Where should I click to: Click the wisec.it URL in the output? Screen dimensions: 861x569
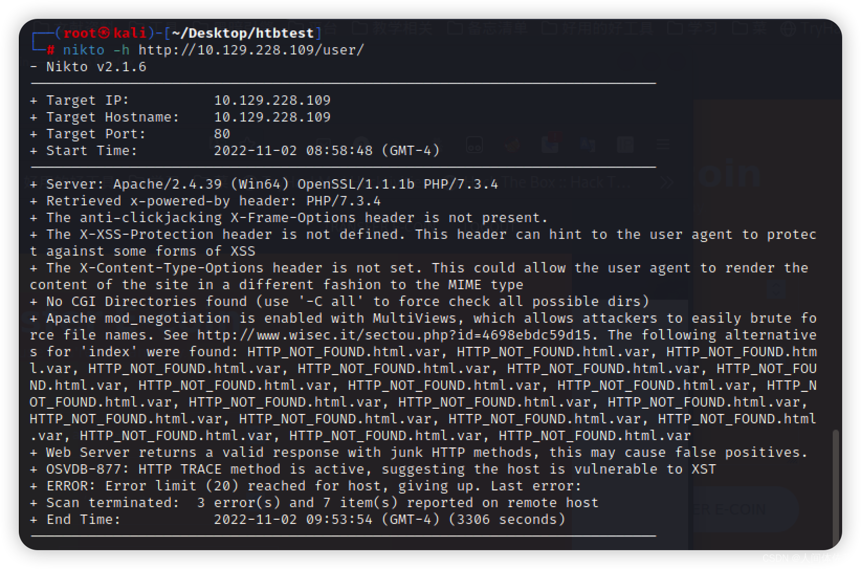[x=393, y=335]
